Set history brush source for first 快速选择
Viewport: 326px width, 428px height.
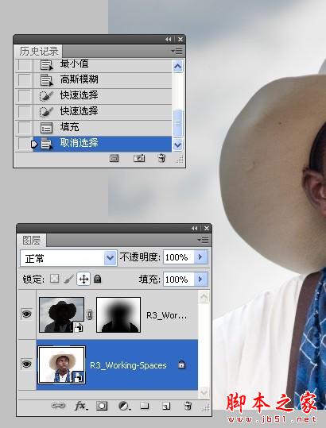tap(25, 96)
